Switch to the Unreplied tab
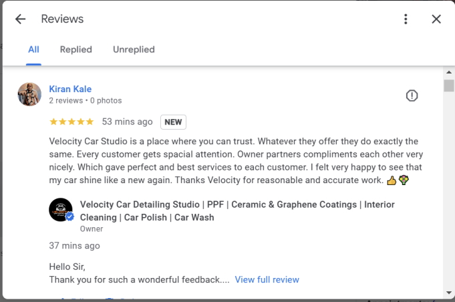Screen dimensions: 455x302 134,49
